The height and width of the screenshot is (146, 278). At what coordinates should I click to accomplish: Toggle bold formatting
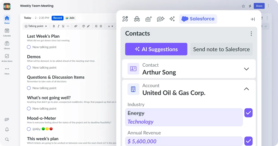[54, 26]
